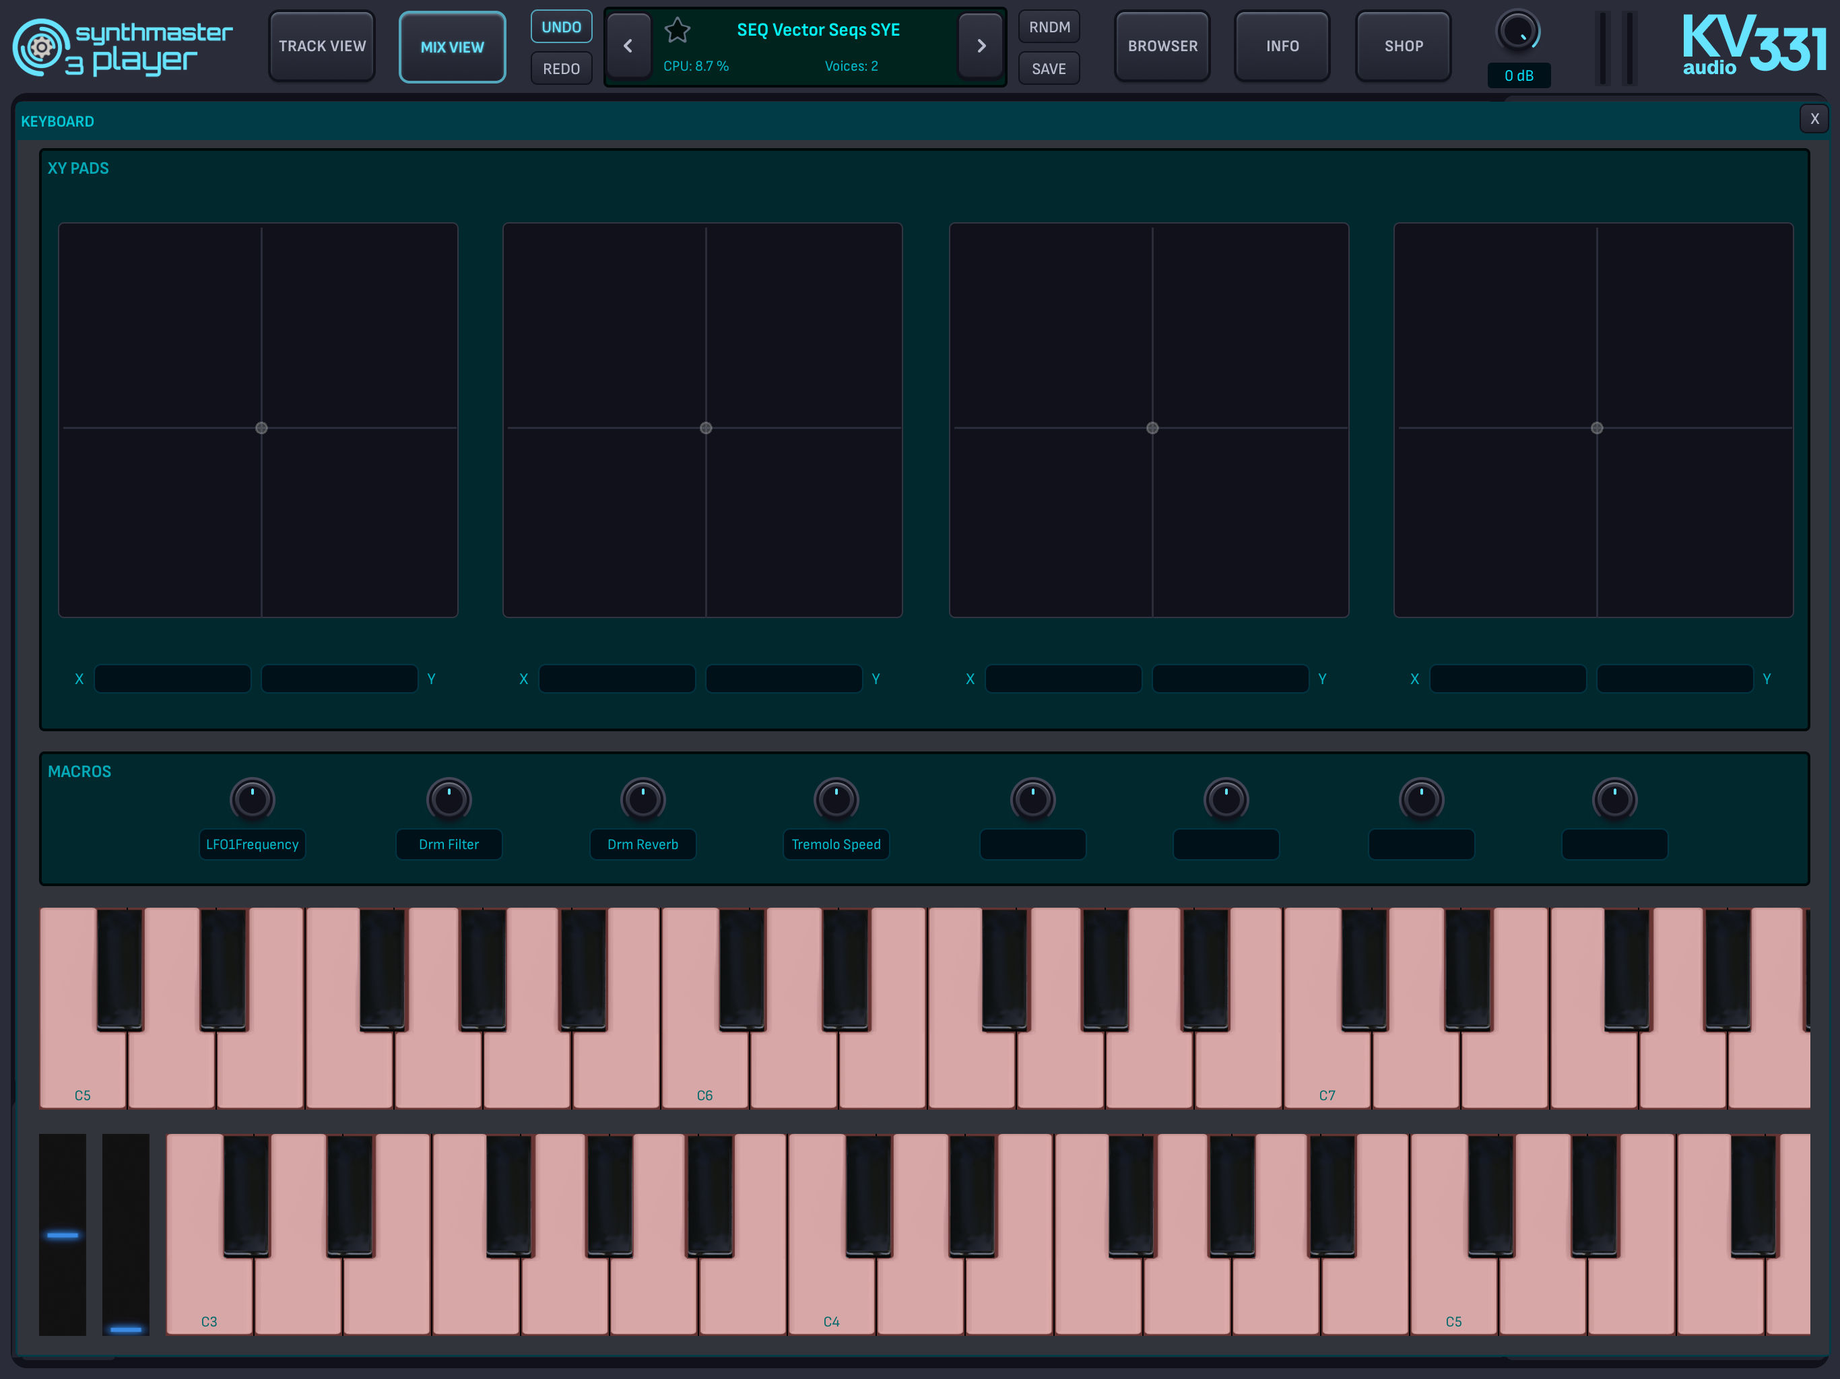
Task: Click the modulation wheel strip
Action: coord(125,1234)
